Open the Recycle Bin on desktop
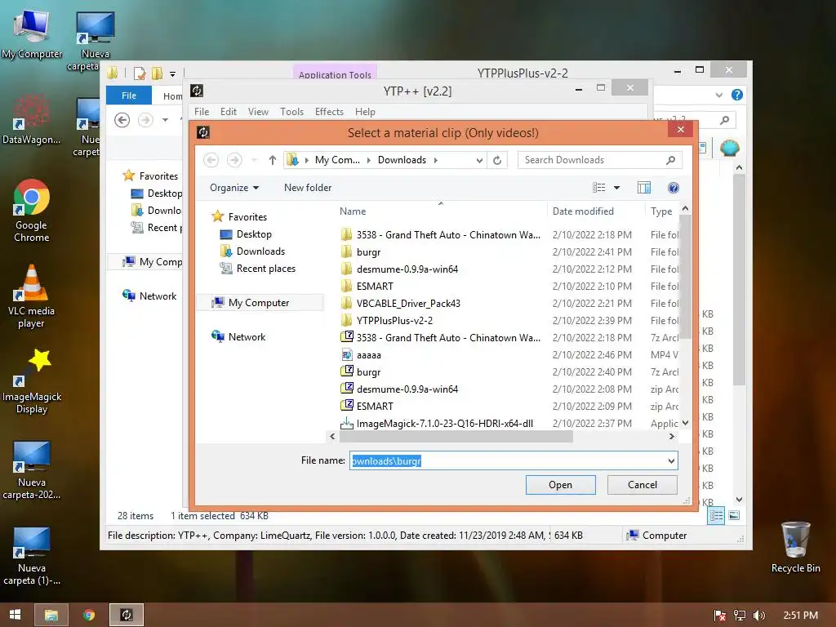 tap(795, 547)
